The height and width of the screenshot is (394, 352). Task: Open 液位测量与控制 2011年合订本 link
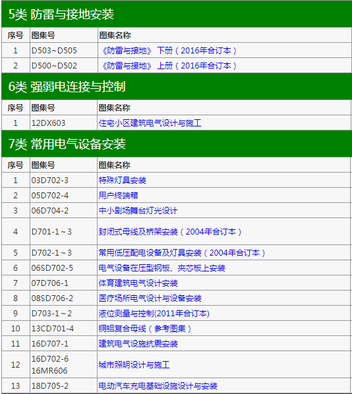154,313
